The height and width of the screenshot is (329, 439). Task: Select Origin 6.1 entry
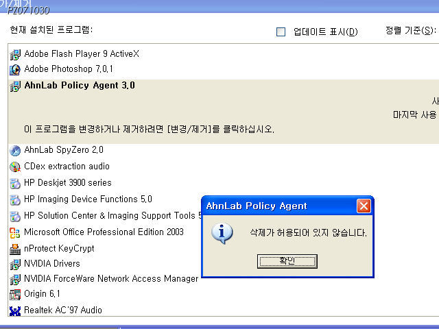point(42,294)
